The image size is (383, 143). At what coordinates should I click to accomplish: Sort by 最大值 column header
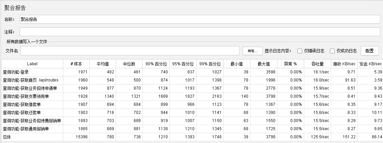264,64
